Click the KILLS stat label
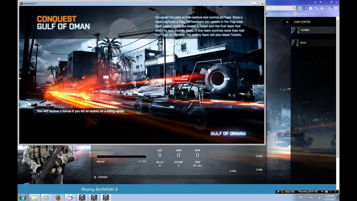This screenshot has width=357, height=201. pyautogui.click(x=160, y=162)
